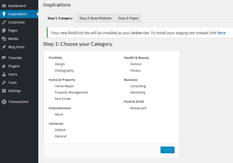Switch to Step 1: Category tab
Viewport: 233px width, 163px height.
click(x=60, y=18)
